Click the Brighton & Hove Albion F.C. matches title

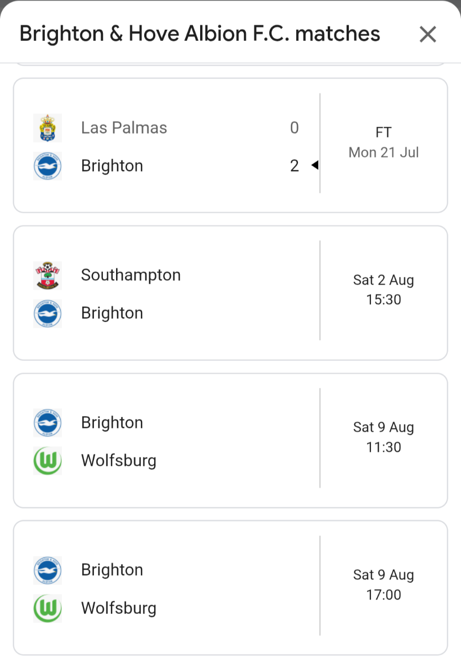(x=200, y=34)
